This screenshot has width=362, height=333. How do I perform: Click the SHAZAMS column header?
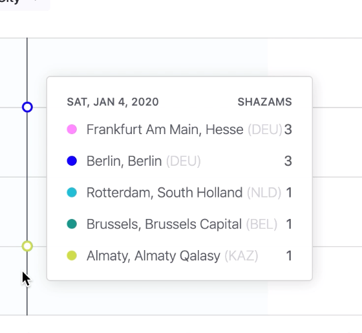click(x=265, y=102)
